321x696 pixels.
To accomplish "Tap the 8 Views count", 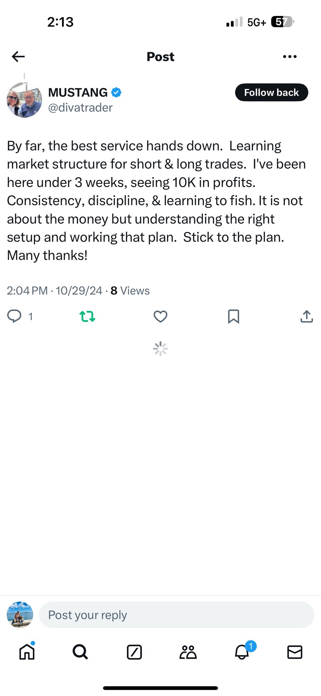I will [130, 291].
